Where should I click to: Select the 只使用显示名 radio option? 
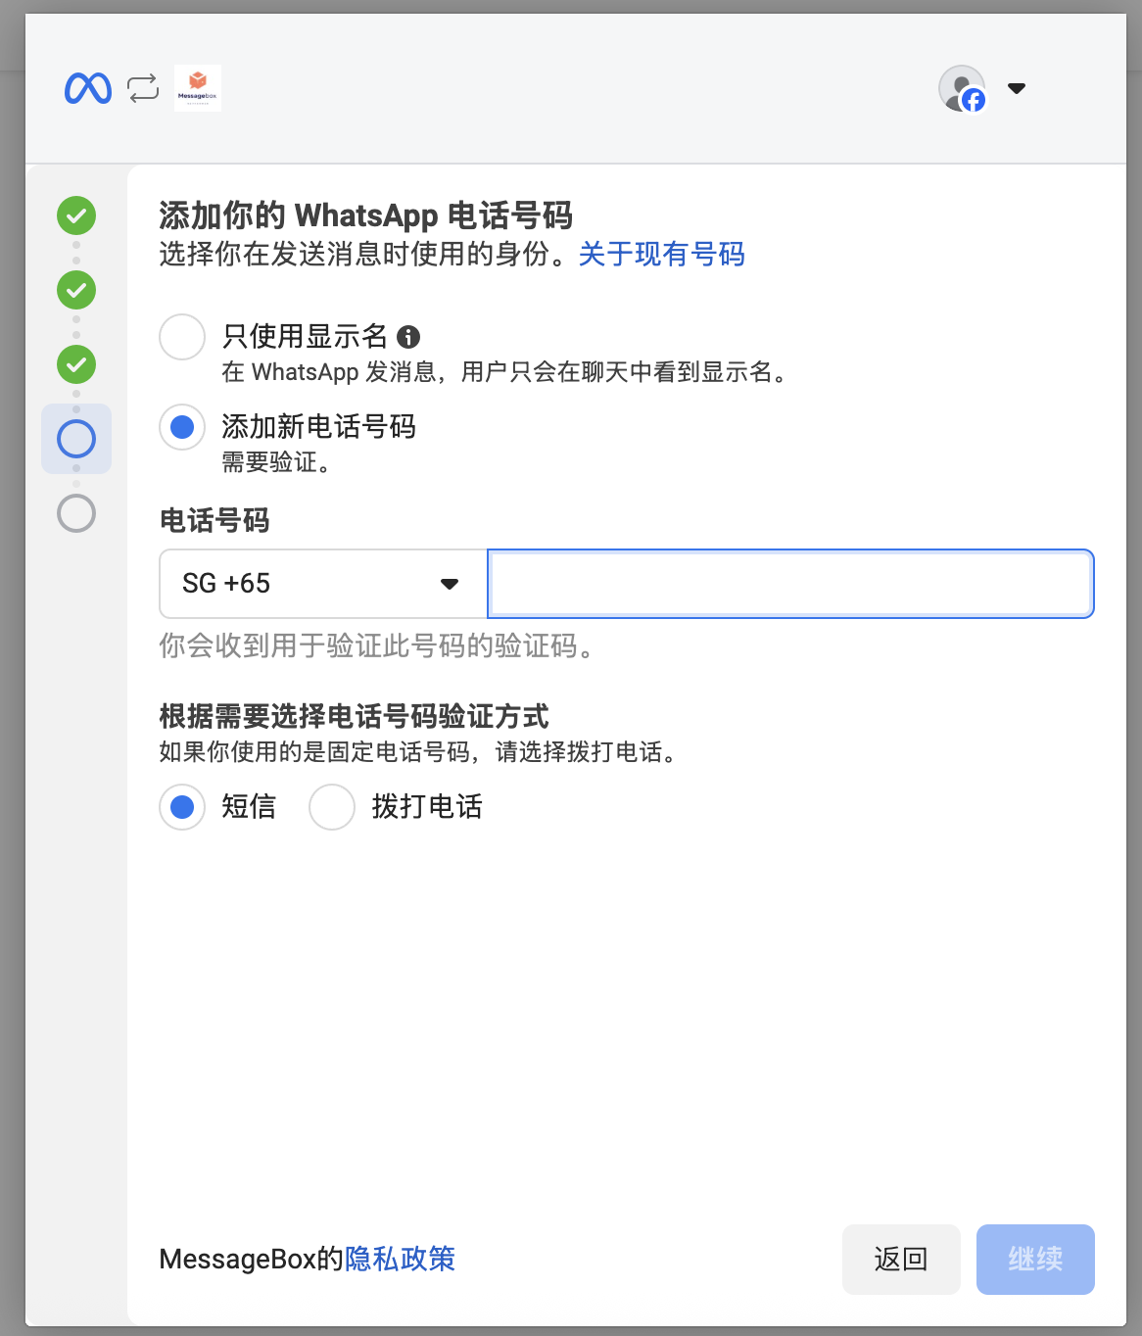point(181,337)
